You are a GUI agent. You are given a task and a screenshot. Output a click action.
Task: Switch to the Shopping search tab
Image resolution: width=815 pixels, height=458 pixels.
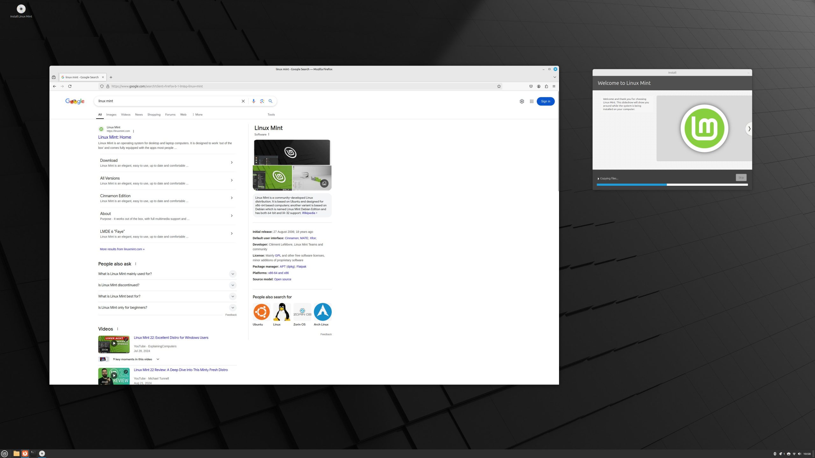[x=154, y=114]
